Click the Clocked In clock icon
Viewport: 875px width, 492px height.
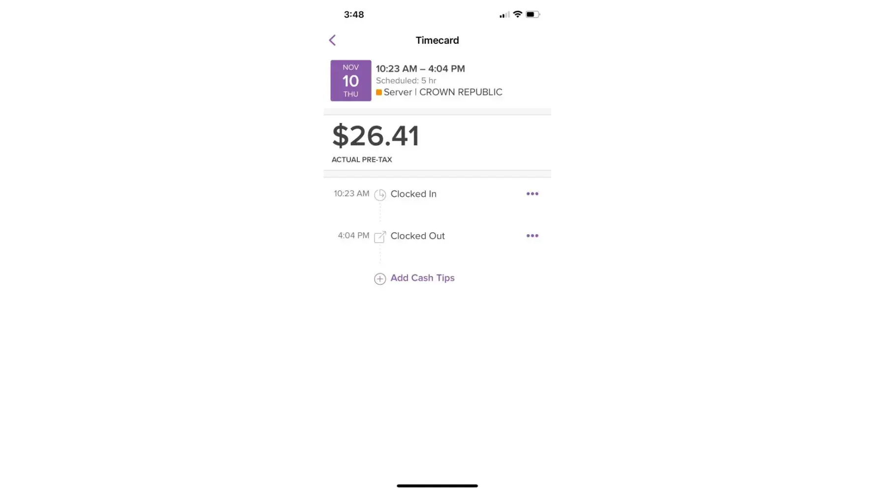click(x=380, y=195)
